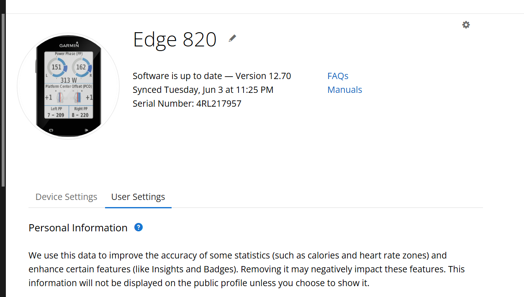The height and width of the screenshot is (297, 524).
Task: Click the Edge 820 device name heading
Action: tap(175, 39)
